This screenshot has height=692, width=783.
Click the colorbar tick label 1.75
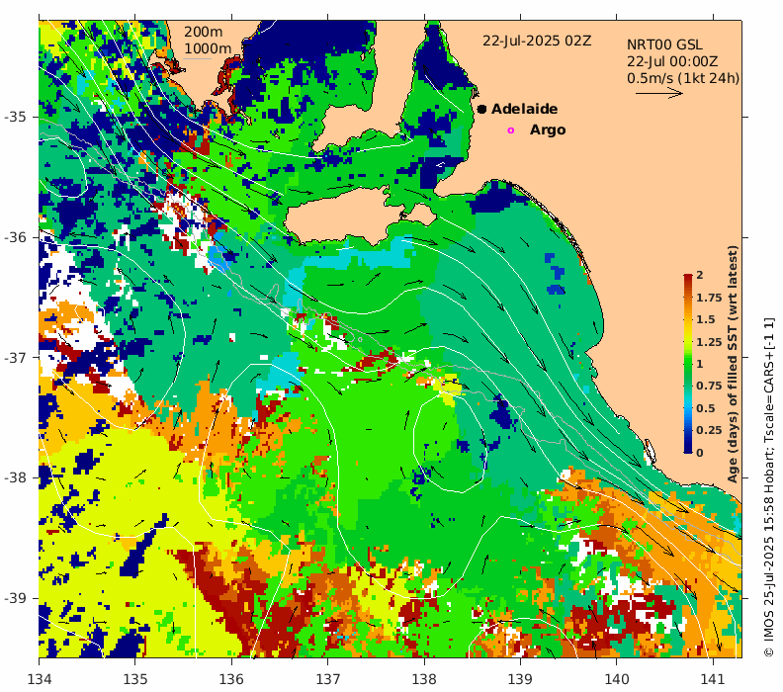(x=709, y=298)
